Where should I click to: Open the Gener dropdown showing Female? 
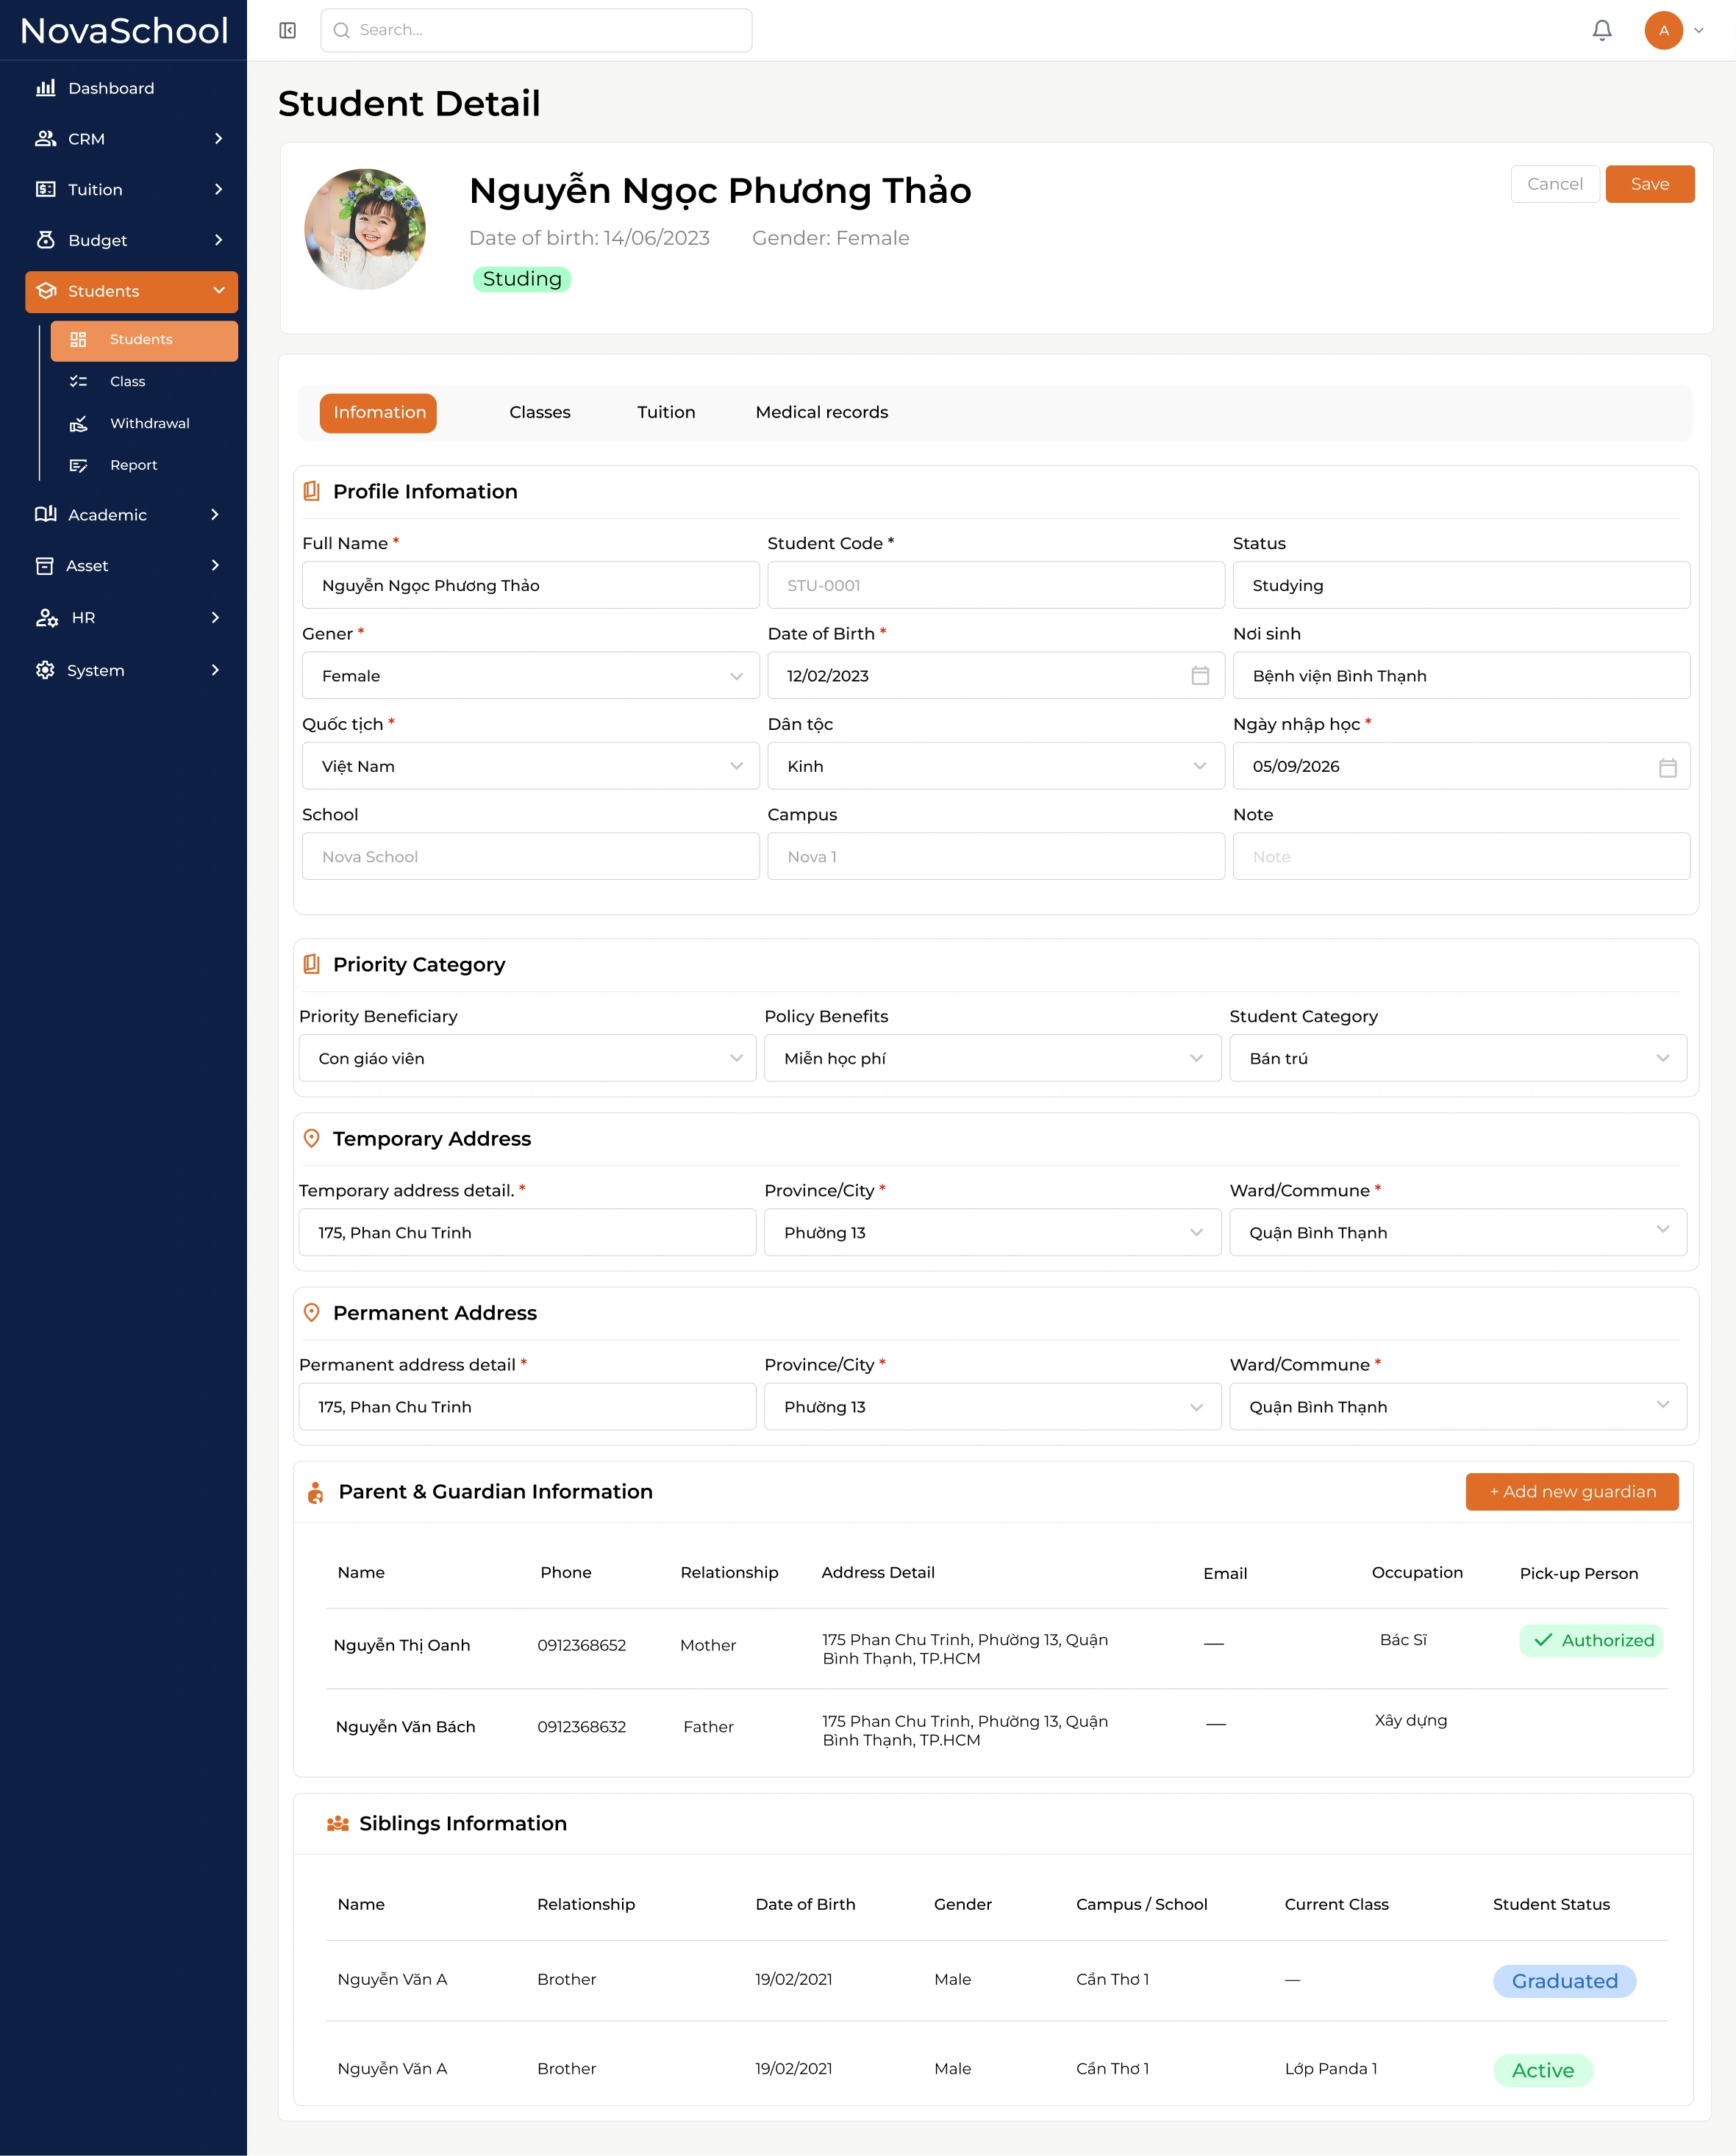(x=530, y=676)
